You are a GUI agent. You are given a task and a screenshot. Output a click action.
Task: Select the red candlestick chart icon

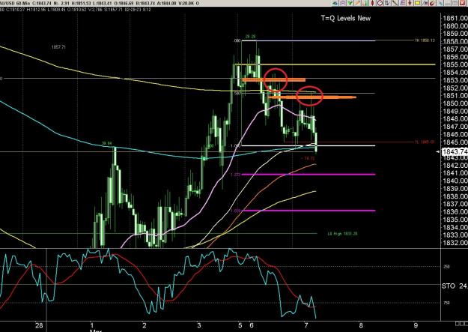click(x=372, y=3)
